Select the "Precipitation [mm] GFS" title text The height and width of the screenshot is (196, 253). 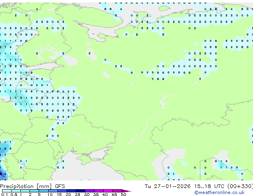(32, 186)
